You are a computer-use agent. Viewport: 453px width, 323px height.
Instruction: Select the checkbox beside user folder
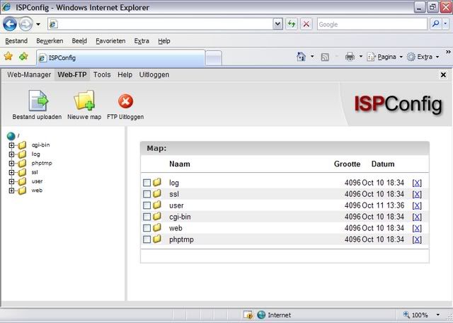(147, 205)
